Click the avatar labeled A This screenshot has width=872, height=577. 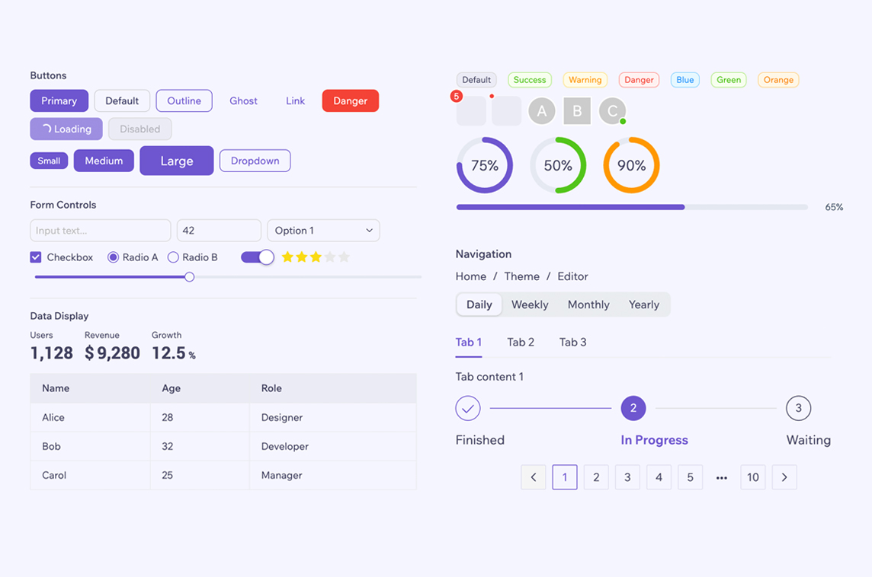(x=542, y=111)
